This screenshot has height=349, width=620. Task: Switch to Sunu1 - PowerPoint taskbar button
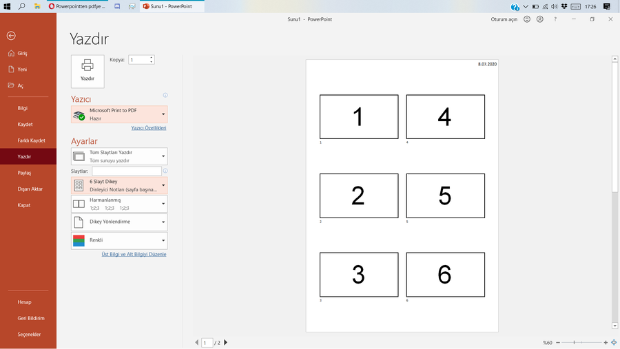(x=172, y=6)
